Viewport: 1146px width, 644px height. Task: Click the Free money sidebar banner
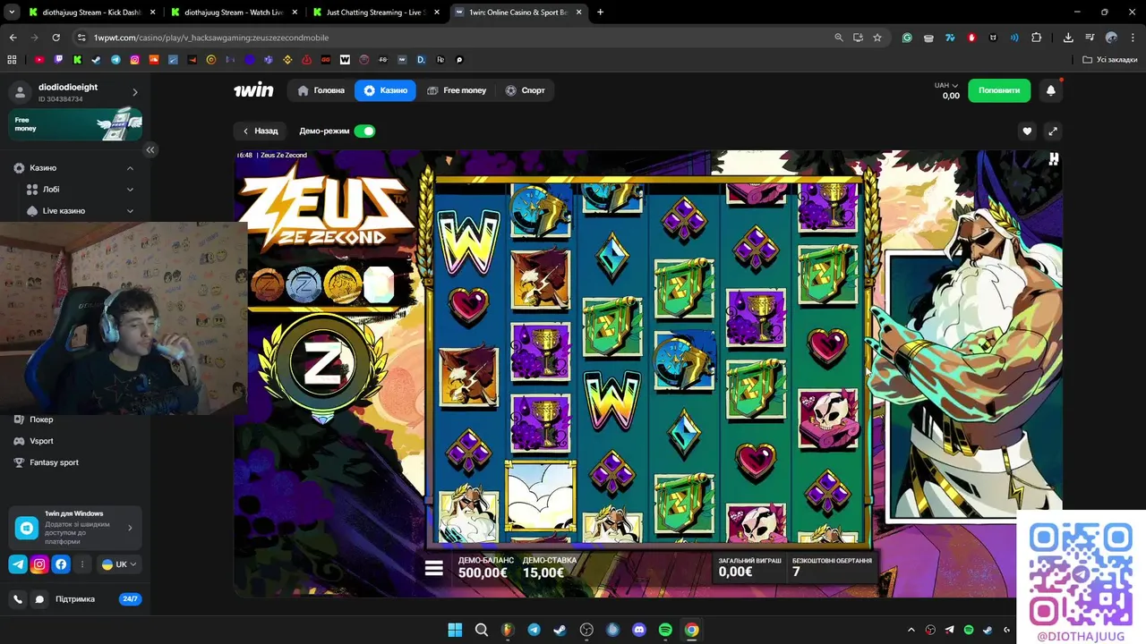pyautogui.click(x=75, y=124)
